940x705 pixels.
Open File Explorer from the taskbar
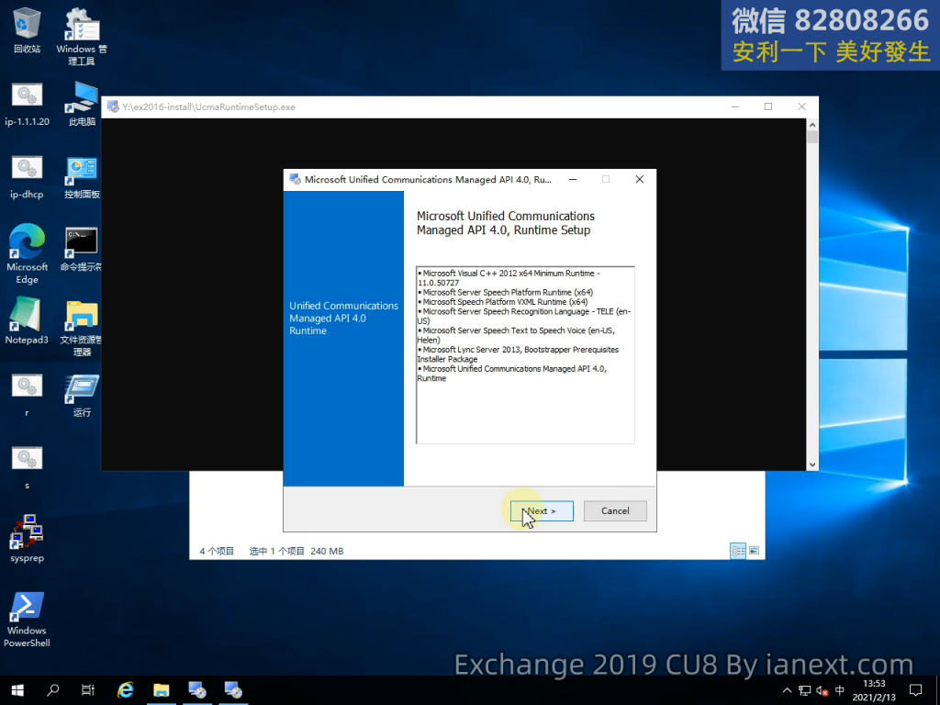[x=162, y=689]
